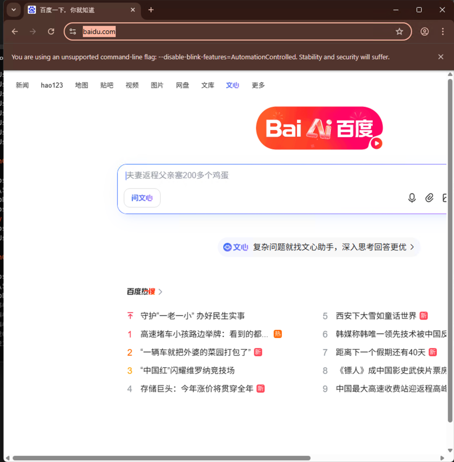Click the arrow on the 文心助手 promo banner
Image resolution: width=454 pixels, height=462 pixels.
pyautogui.click(x=412, y=247)
